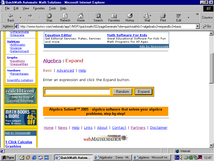Image resolution: width=214 pixels, height=161 pixels.
Task: Click the page scrollbar up arrow
Action: coord(211,33)
